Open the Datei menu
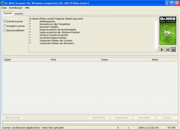This screenshot has width=180, height=130. click(4, 8)
